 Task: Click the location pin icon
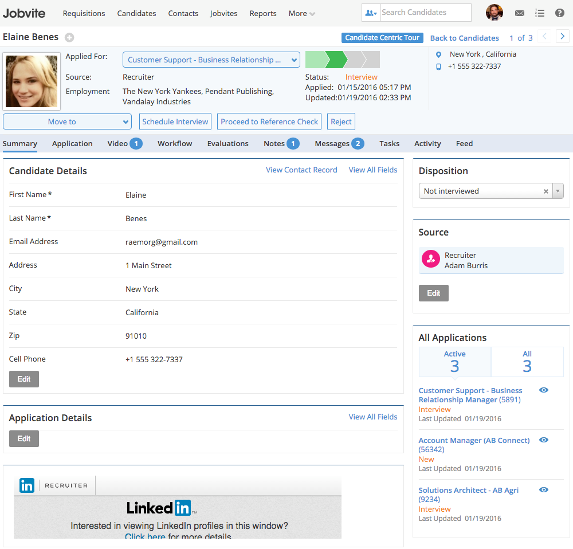(438, 54)
